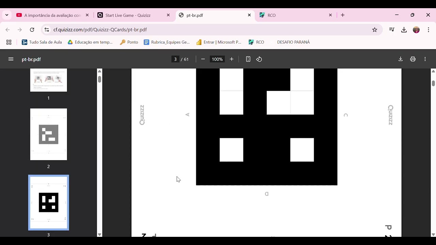The height and width of the screenshot is (245, 436).
Task: Close the Start Live Game tab
Action: coord(168,15)
